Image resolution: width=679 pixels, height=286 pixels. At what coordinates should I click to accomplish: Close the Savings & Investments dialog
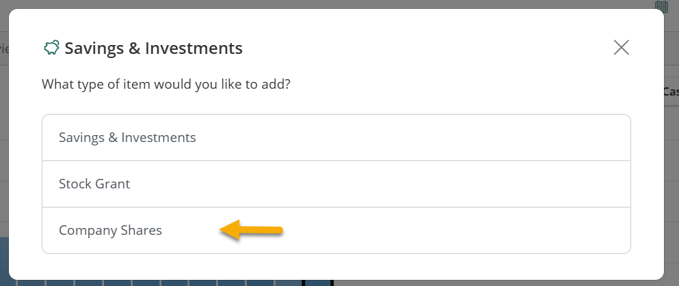click(x=621, y=48)
